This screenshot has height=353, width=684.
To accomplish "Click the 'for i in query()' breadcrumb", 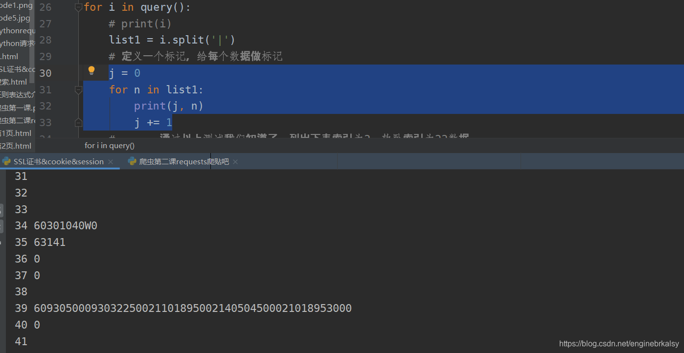I will (x=110, y=146).
